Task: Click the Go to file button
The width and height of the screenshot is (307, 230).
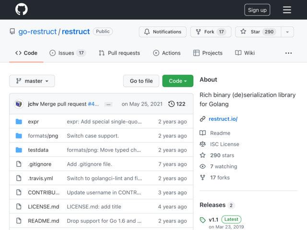Action: 141,81
